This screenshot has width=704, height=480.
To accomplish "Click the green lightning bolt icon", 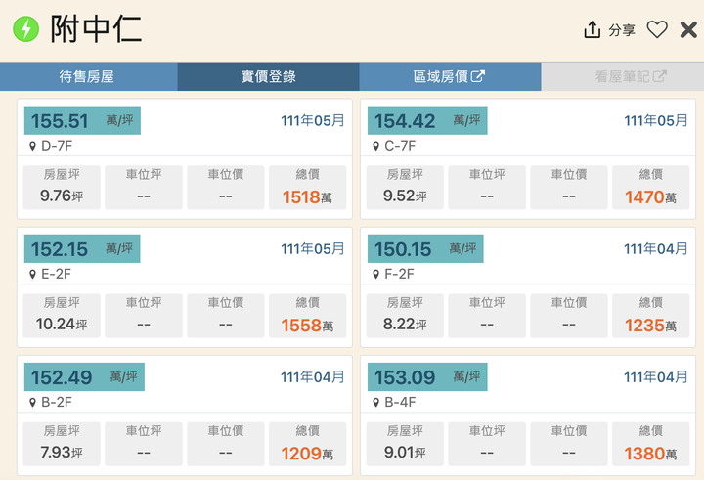I will 26,29.
